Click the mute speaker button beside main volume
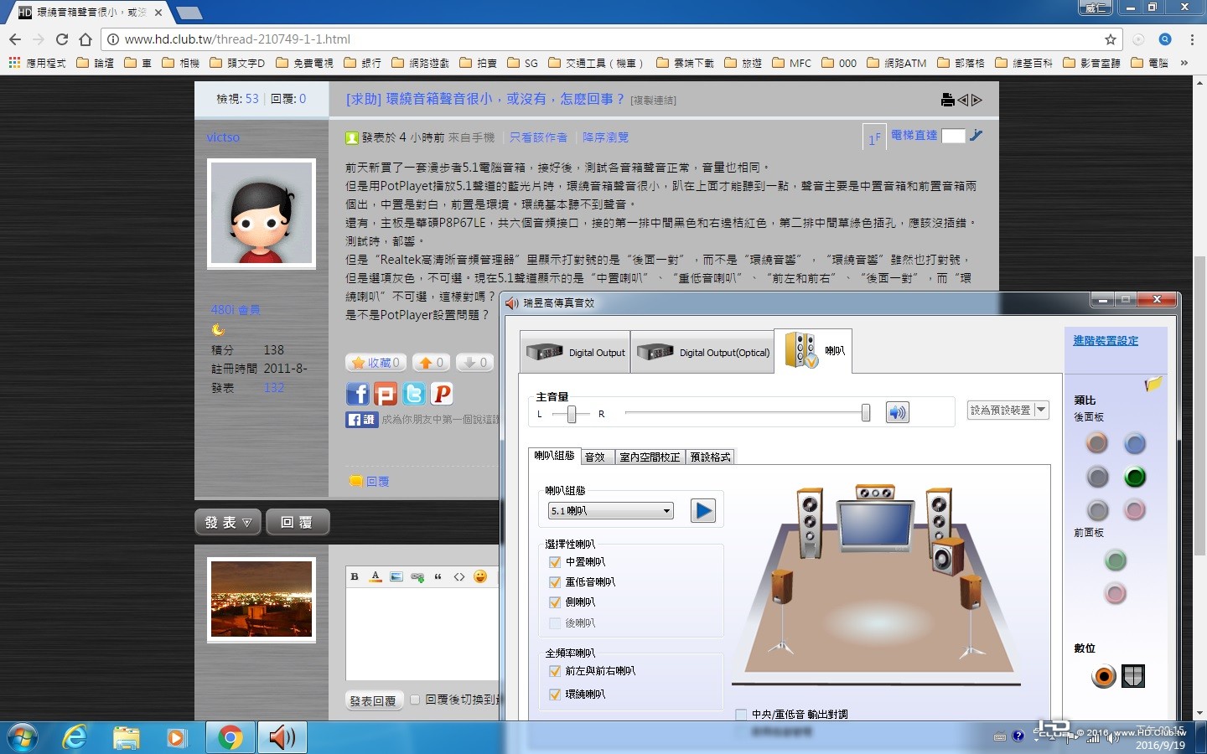1207x754 pixels. 897,412
